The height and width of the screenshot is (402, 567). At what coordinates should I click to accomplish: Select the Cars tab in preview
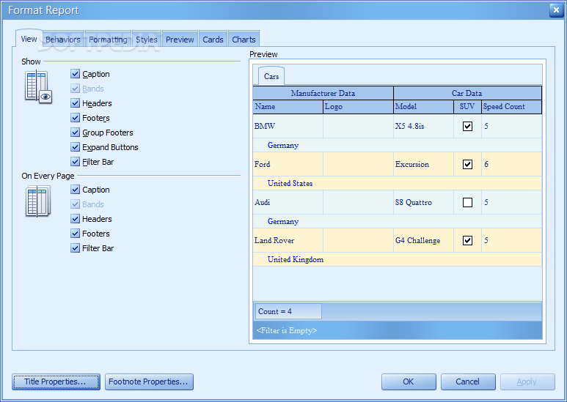(x=271, y=76)
